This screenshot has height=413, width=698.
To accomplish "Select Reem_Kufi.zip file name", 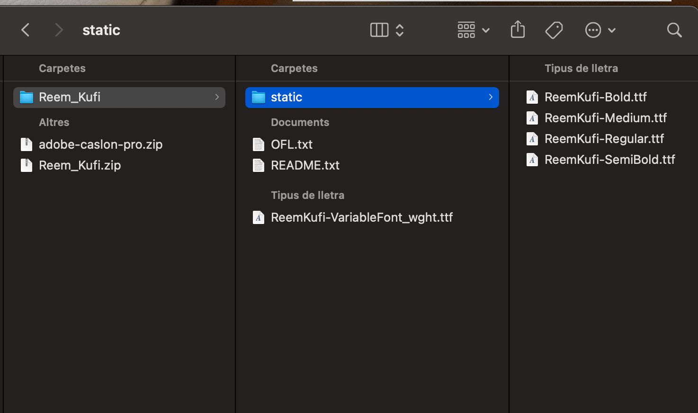I will 80,165.
